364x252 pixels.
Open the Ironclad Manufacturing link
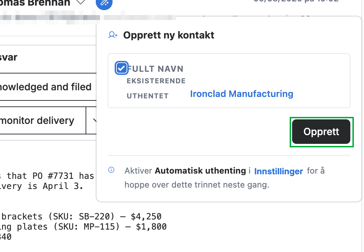242,94
